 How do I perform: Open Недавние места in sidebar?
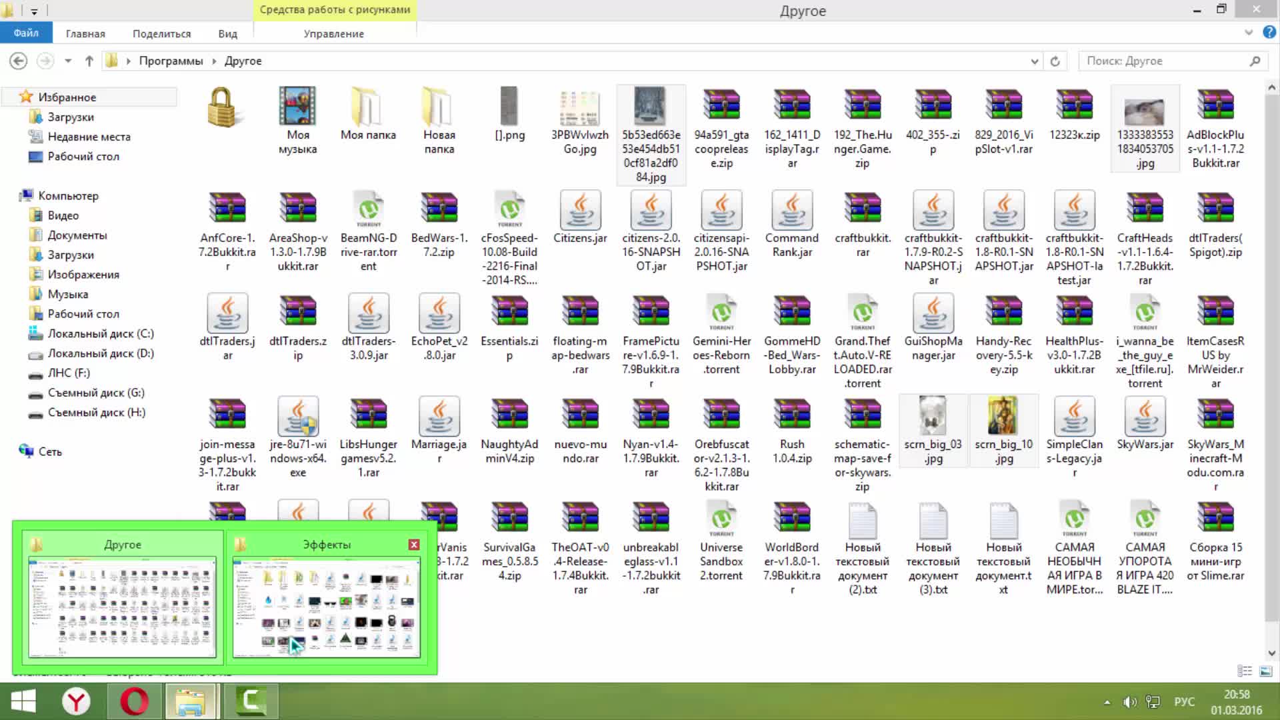point(89,137)
